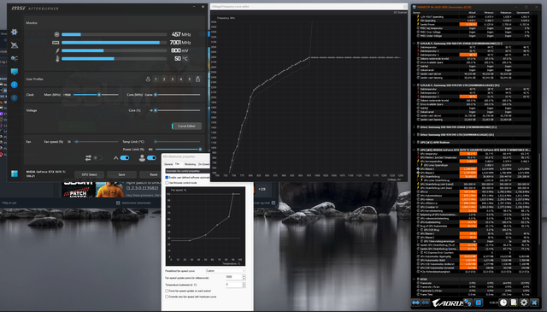This screenshot has width=547, height=312.
Task: Click HWiNFO red-blue square icon in toolbar
Action: click(x=479, y=303)
